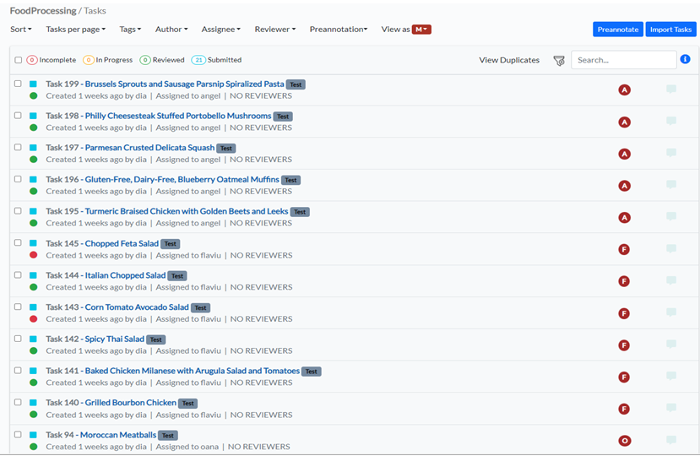Click assignee avatar A on Task 196 row

[x=624, y=186]
